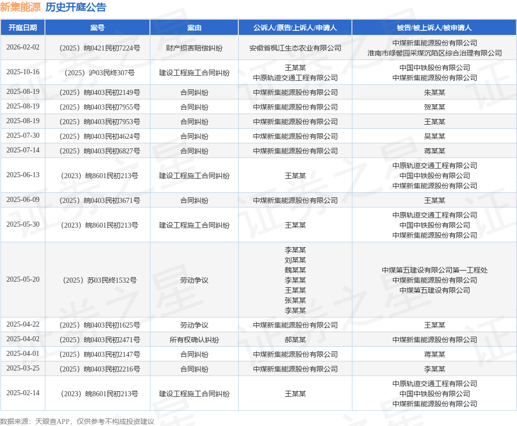This screenshot has width=517, height=426.
Task: Select the 公诉人/原告/上诉人/申请人 column header
Action: coord(295,28)
